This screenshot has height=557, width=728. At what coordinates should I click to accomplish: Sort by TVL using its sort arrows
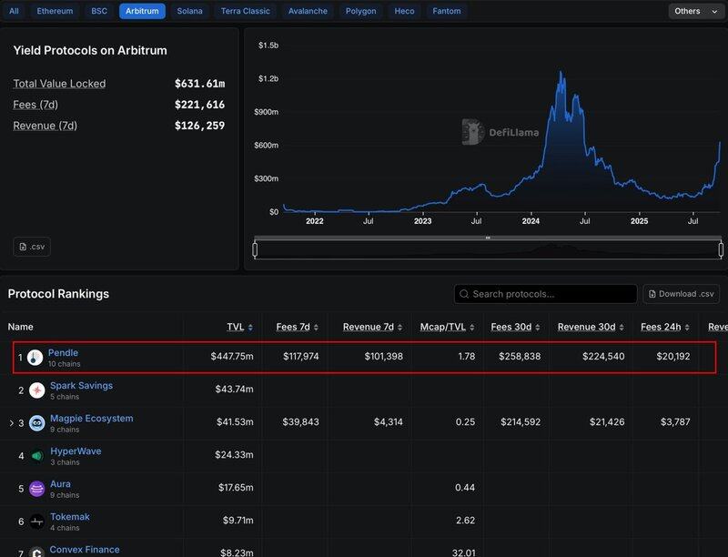pyautogui.click(x=250, y=328)
